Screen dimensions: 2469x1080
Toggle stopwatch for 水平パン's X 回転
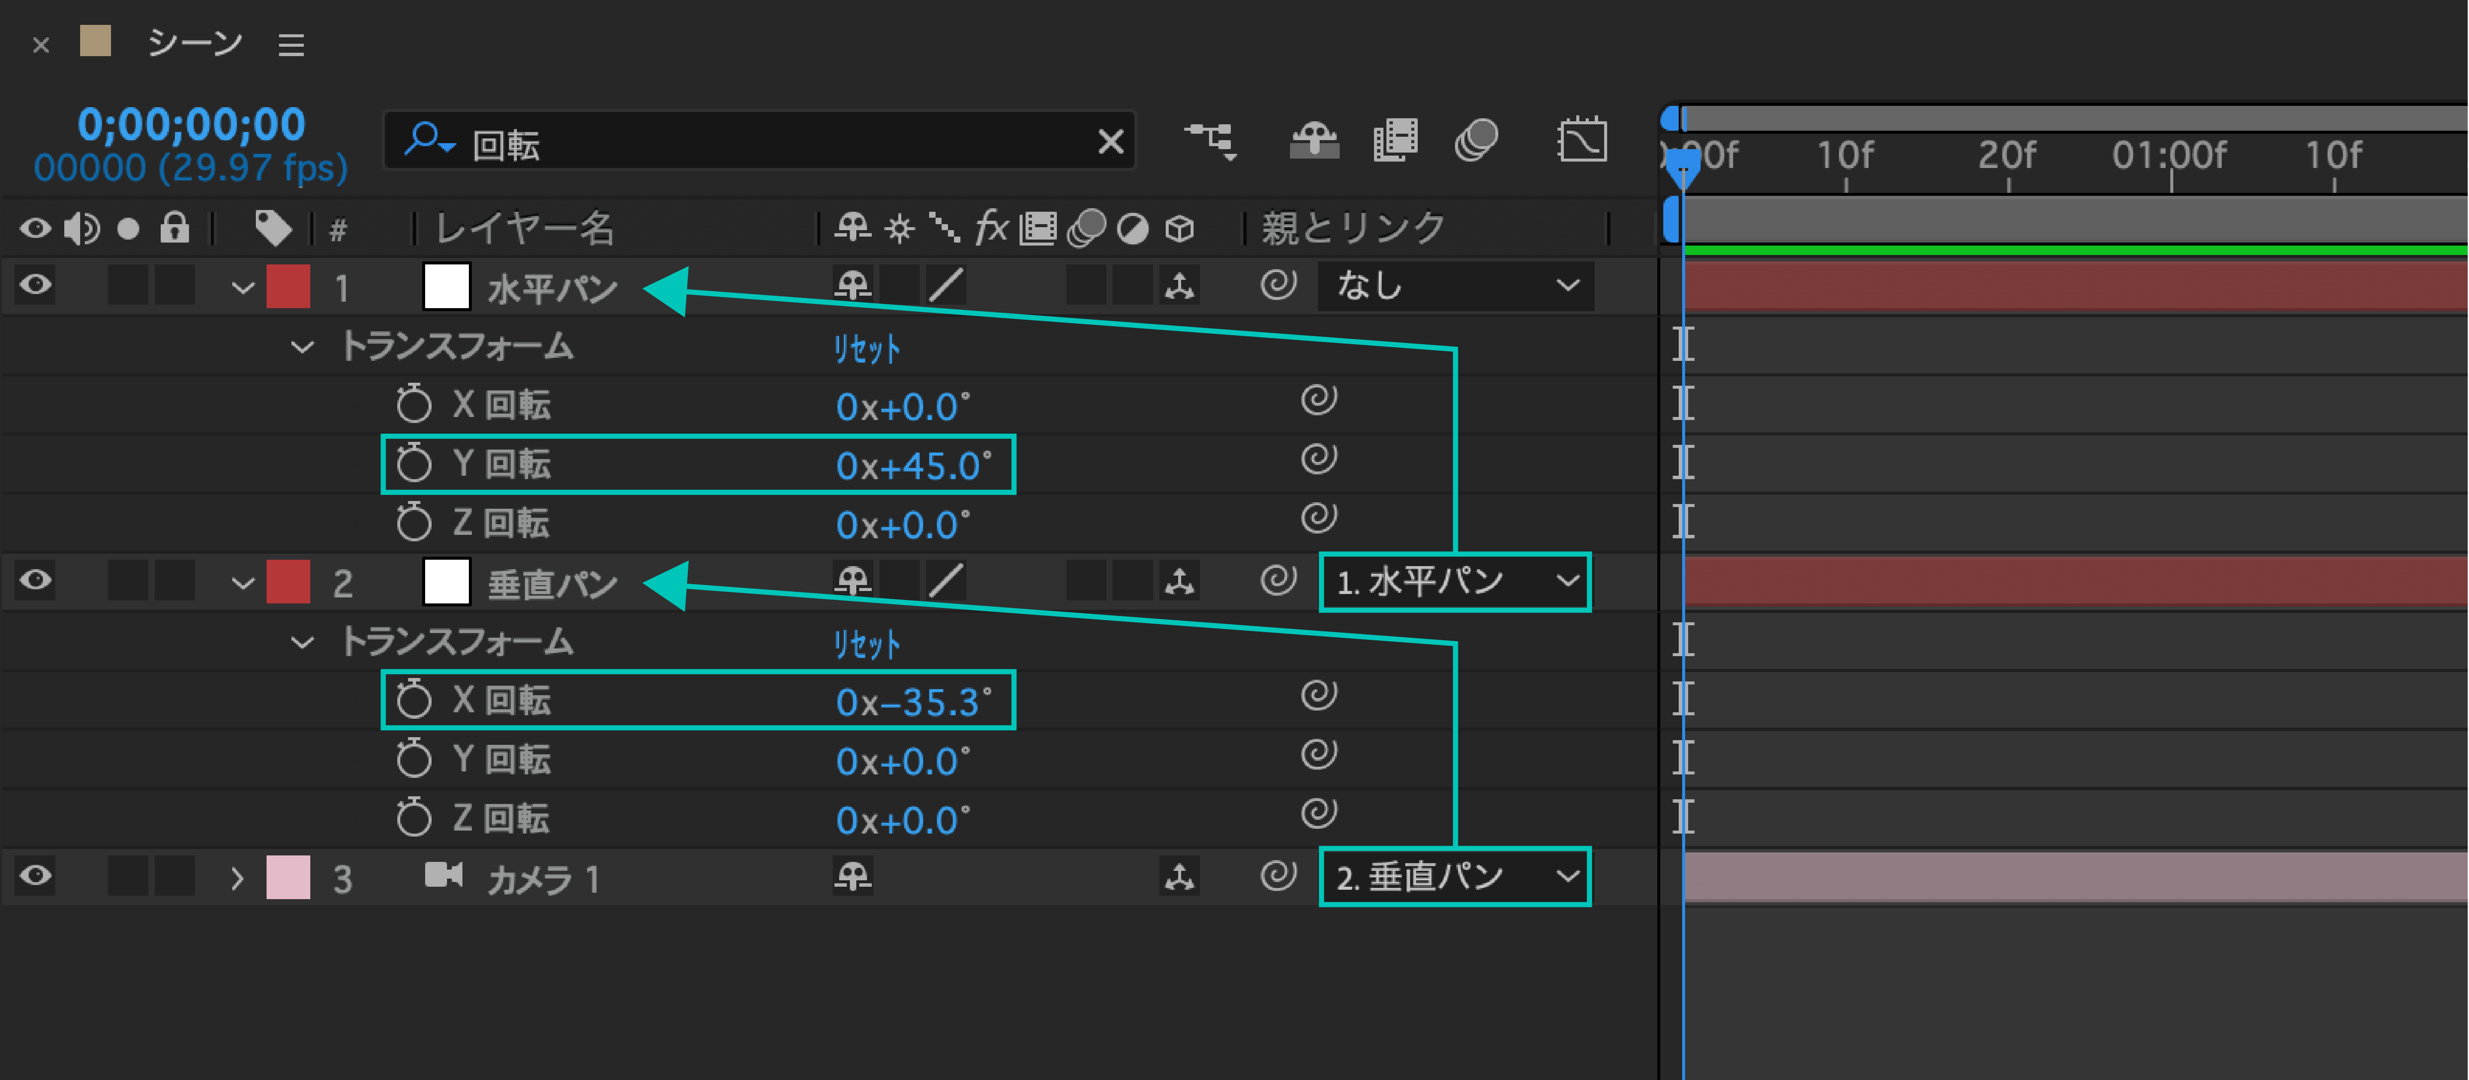[x=414, y=403]
